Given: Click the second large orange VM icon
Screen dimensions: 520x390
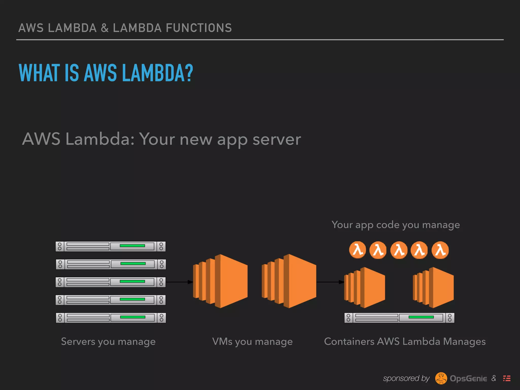Looking at the screenshot, I should [289, 281].
